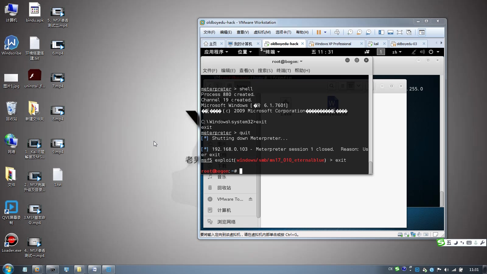Open Sogou settings wrench icon
Image resolution: width=487 pixels, height=274 pixels.
[x=482, y=243]
